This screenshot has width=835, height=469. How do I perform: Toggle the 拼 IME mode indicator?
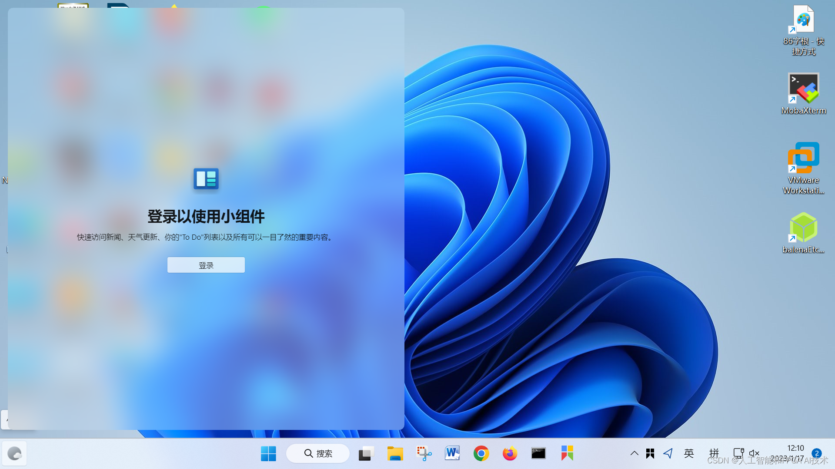coord(714,453)
